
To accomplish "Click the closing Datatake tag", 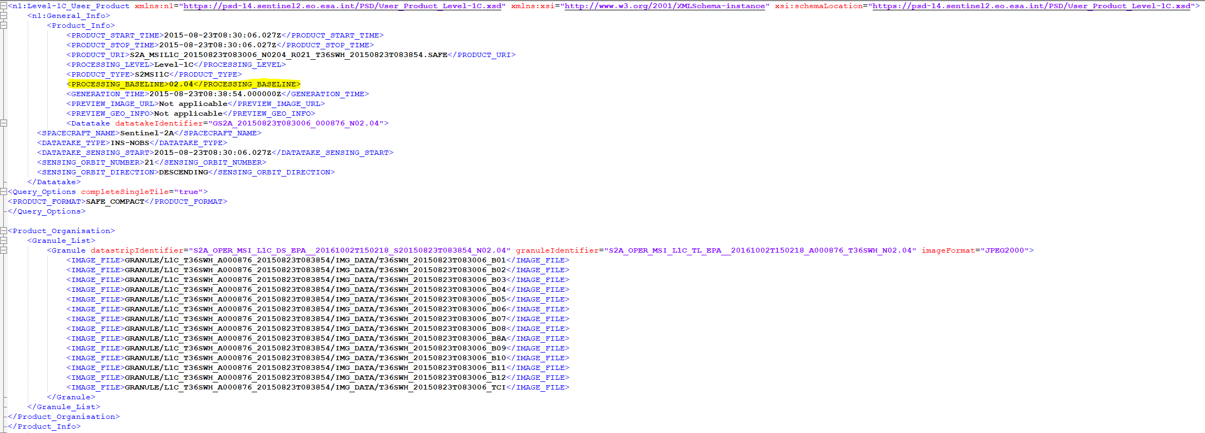I will pyautogui.click(x=54, y=182).
